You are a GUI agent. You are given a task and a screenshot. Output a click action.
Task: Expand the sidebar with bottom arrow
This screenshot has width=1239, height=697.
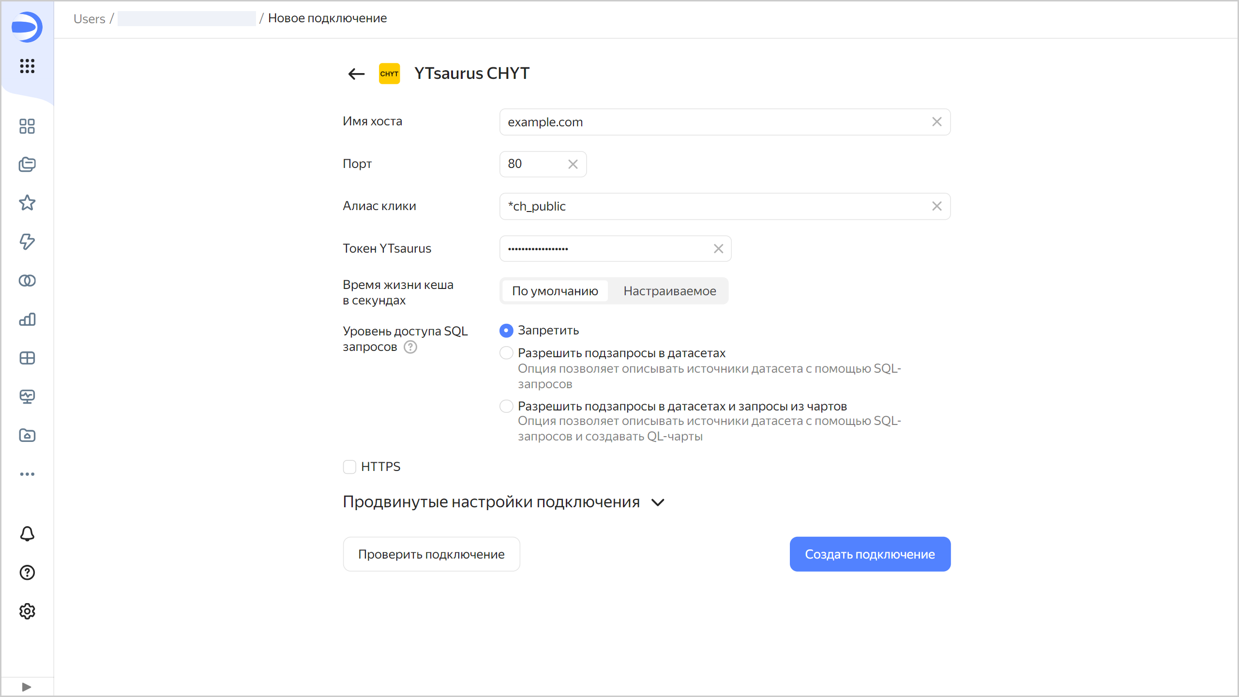tap(27, 687)
